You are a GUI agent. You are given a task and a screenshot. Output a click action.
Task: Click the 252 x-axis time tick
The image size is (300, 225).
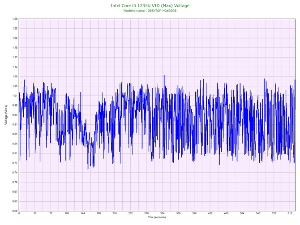click(x=130, y=213)
